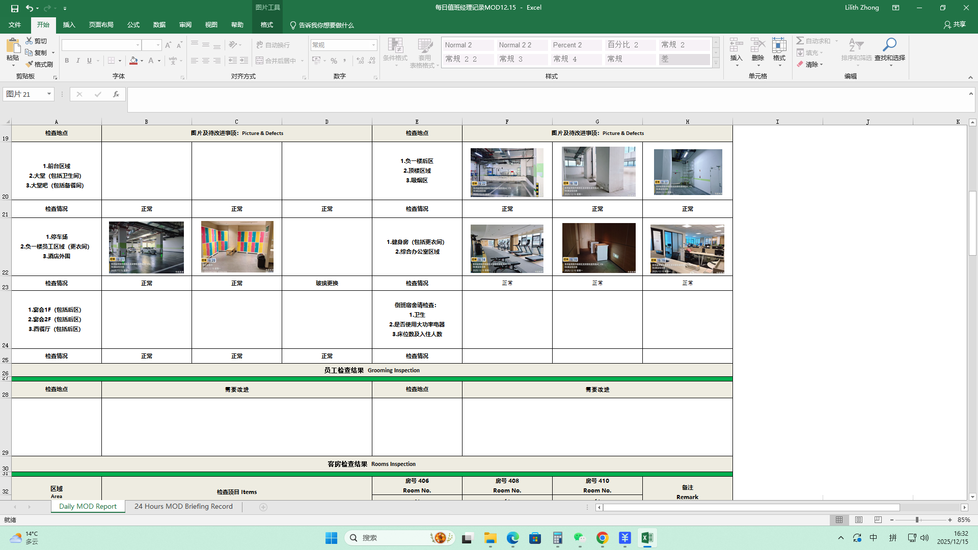Click the Format Painter brush icon
The height and width of the screenshot is (550, 978).
click(x=30, y=64)
